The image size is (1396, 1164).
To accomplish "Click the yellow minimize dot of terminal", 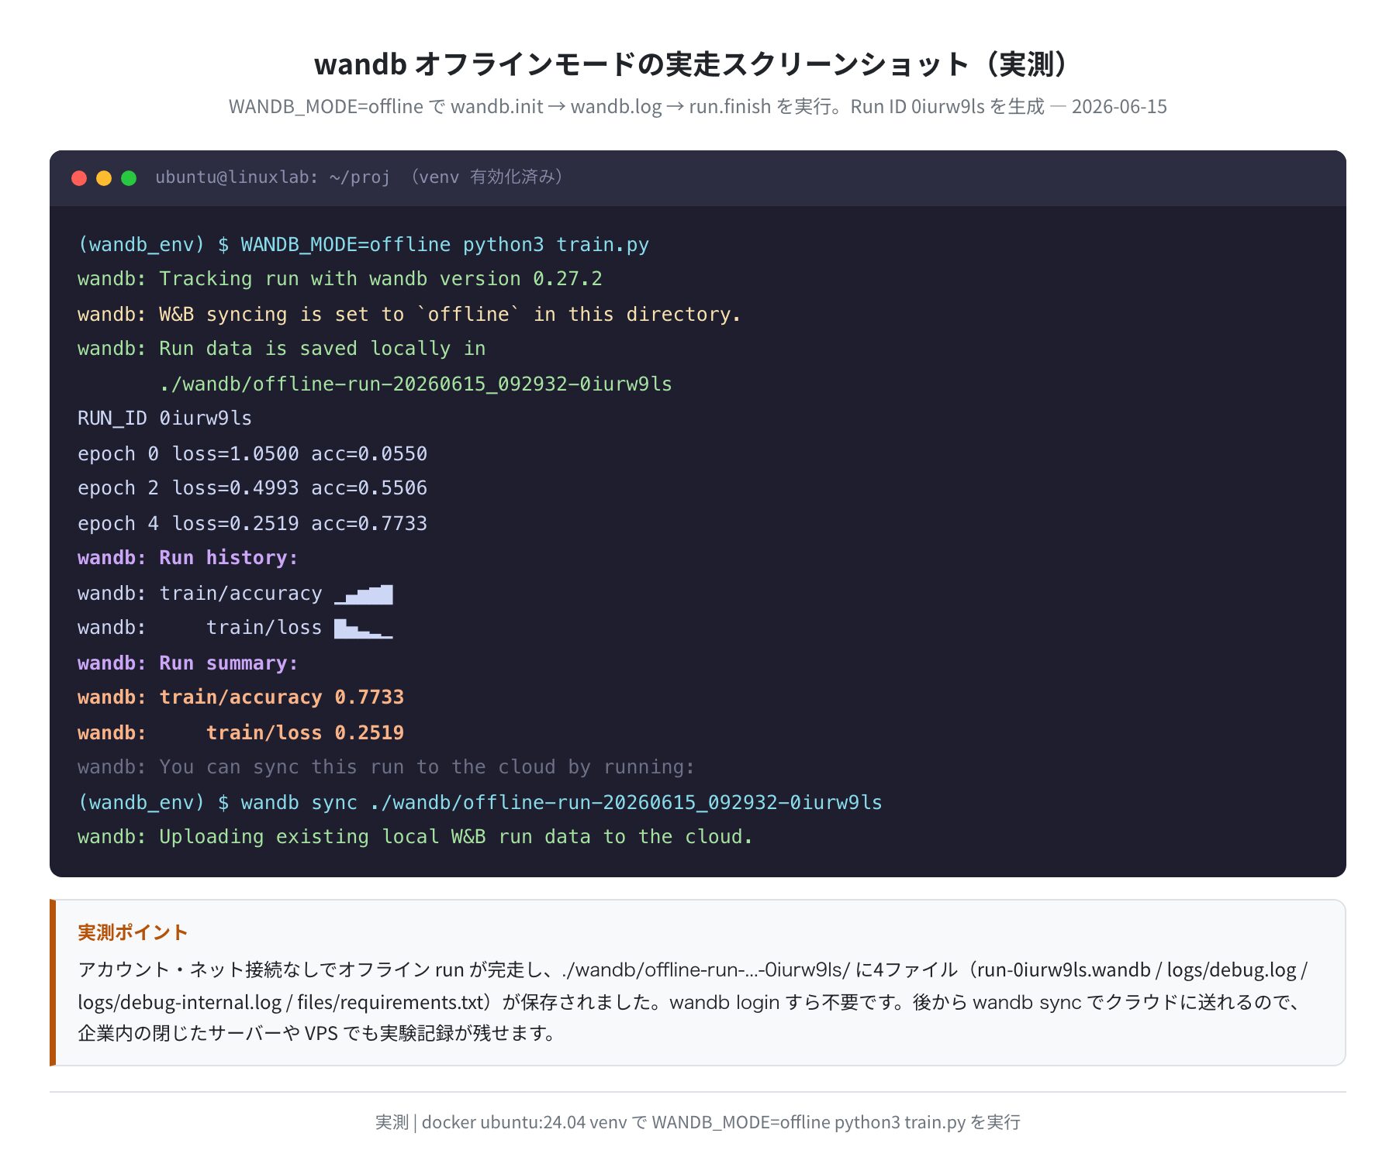I will point(104,178).
